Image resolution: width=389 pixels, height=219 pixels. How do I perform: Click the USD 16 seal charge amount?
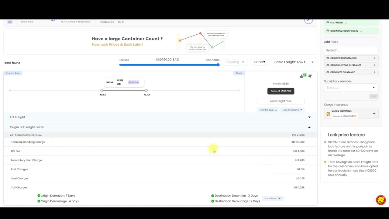pos(300,178)
